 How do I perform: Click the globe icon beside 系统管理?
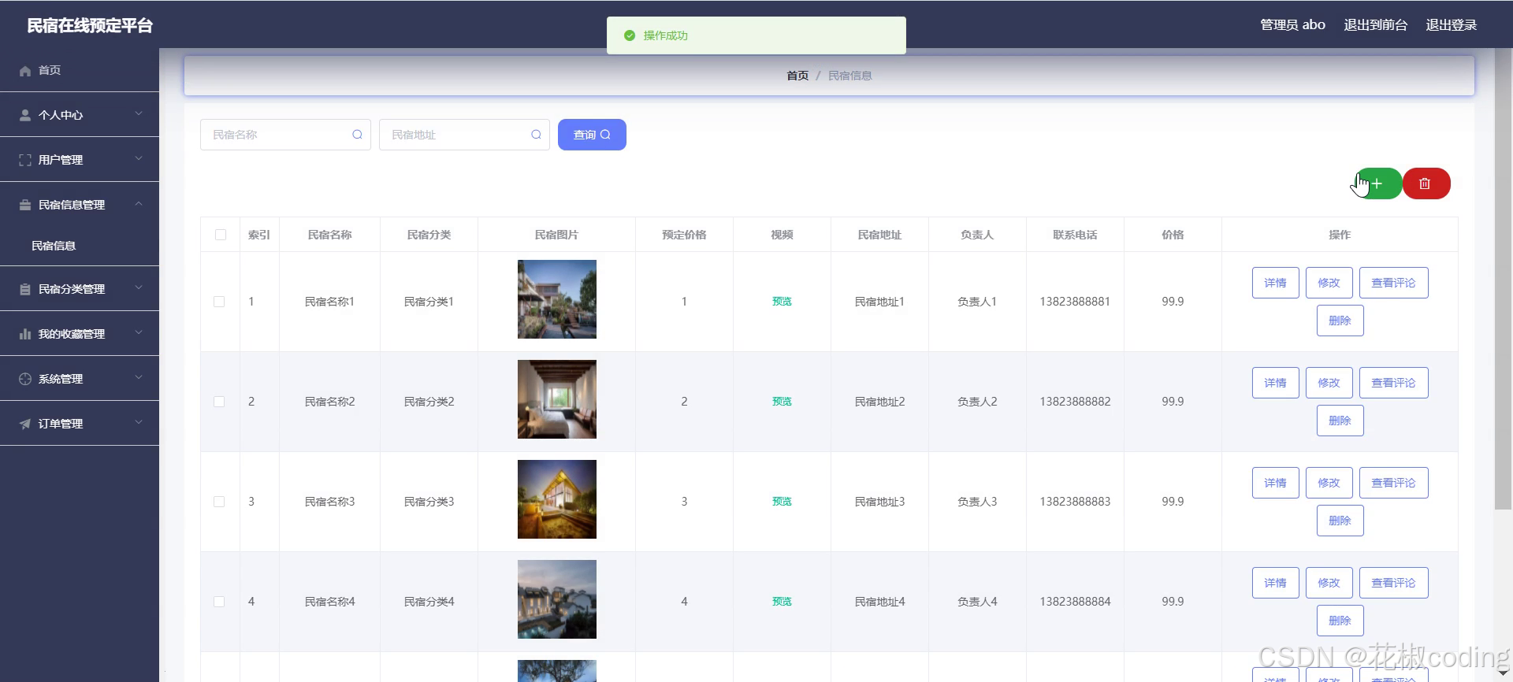pyautogui.click(x=25, y=379)
